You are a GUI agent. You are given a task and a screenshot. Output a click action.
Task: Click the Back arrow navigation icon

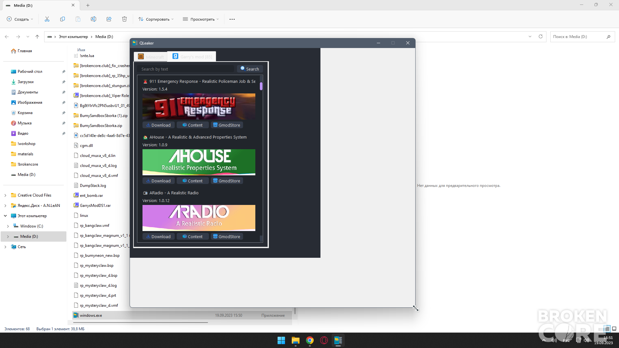pyautogui.click(x=7, y=37)
